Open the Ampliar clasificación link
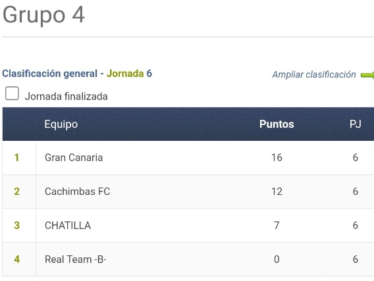The width and height of the screenshot is (374, 281). point(314,74)
